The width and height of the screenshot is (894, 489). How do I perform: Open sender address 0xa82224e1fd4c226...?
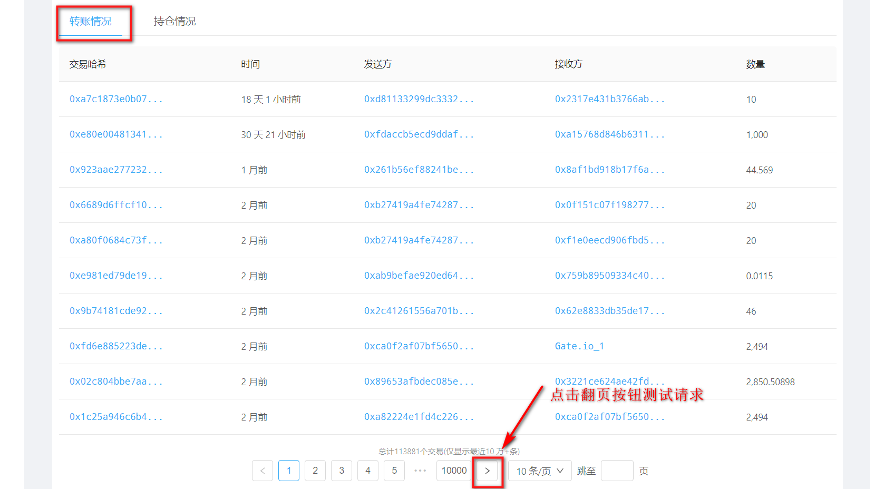click(419, 417)
